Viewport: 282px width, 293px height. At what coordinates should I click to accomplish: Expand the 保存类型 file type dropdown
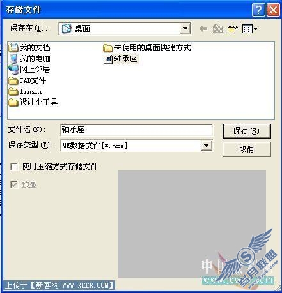click(x=206, y=146)
